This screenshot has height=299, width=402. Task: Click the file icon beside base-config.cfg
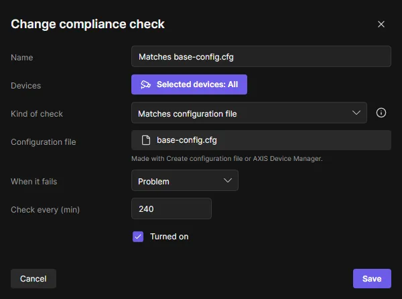(x=146, y=140)
